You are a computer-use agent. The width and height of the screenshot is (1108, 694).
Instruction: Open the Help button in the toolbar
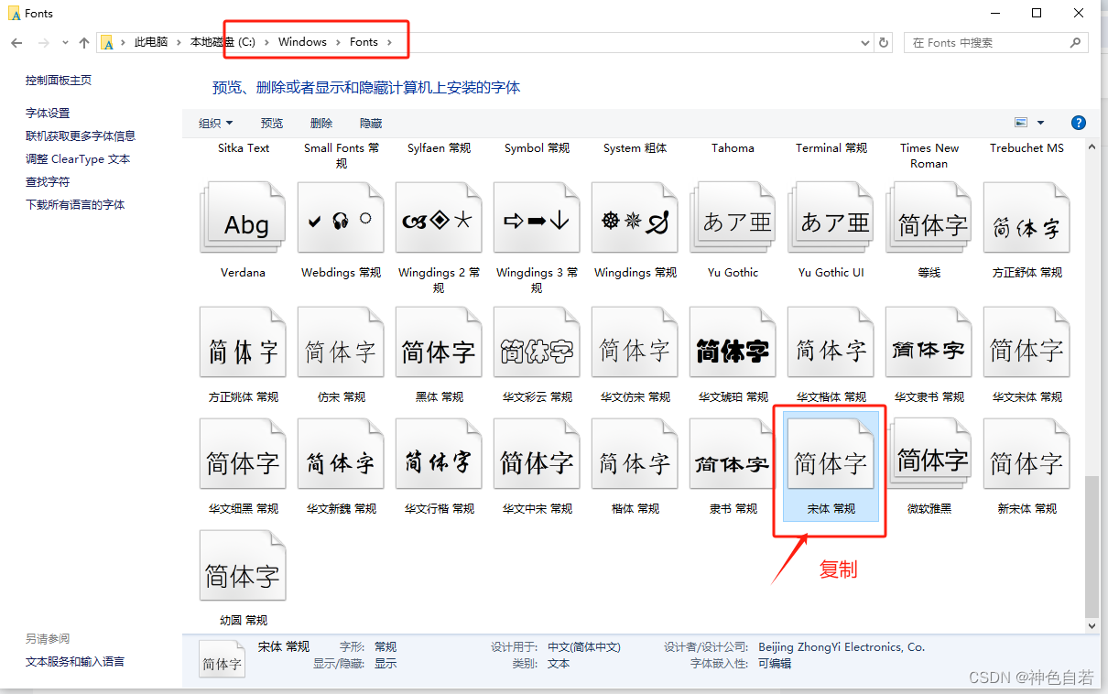point(1078,122)
